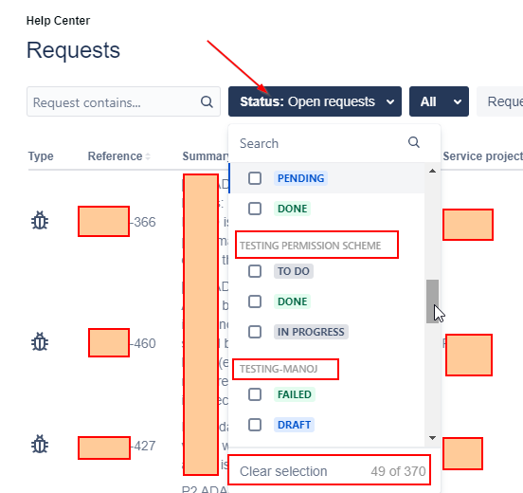Click the status list scrollbar thumb
The width and height of the screenshot is (523, 493).
[x=433, y=301]
